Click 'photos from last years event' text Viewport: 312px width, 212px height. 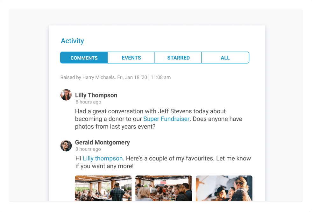click(x=115, y=127)
